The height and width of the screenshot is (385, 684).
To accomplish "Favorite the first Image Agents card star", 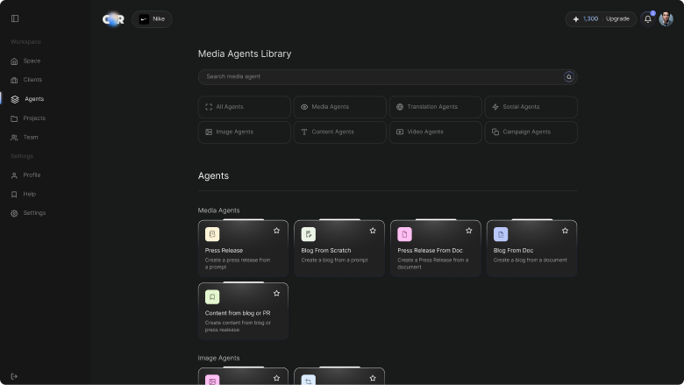I will 276,378.
